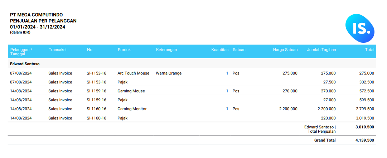This screenshot has height=158, width=387.
Task: Select the grand total amount 4.139.500
Action: point(364,140)
